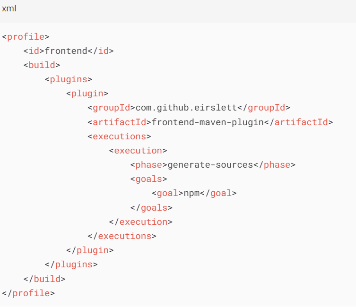Click the npm goal value

click(x=191, y=194)
